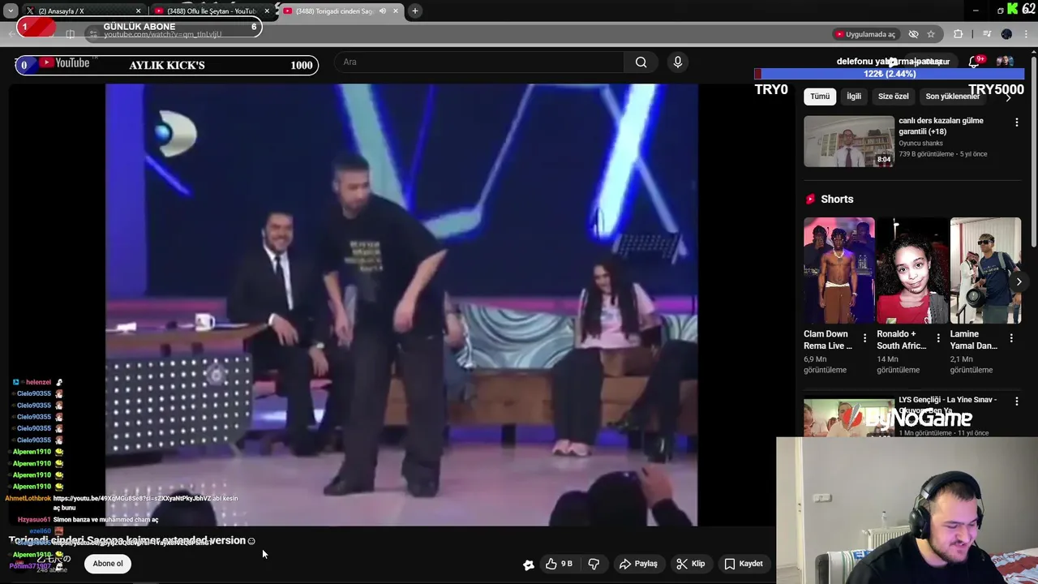Close the Anasayfa / X tab

tap(138, 11)
